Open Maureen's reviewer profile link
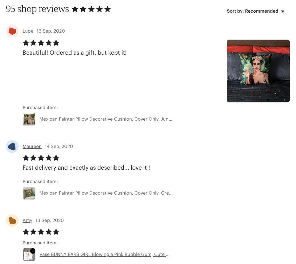Image resolution: width=296 pixels, height=264 pixels. click(32, 146)
